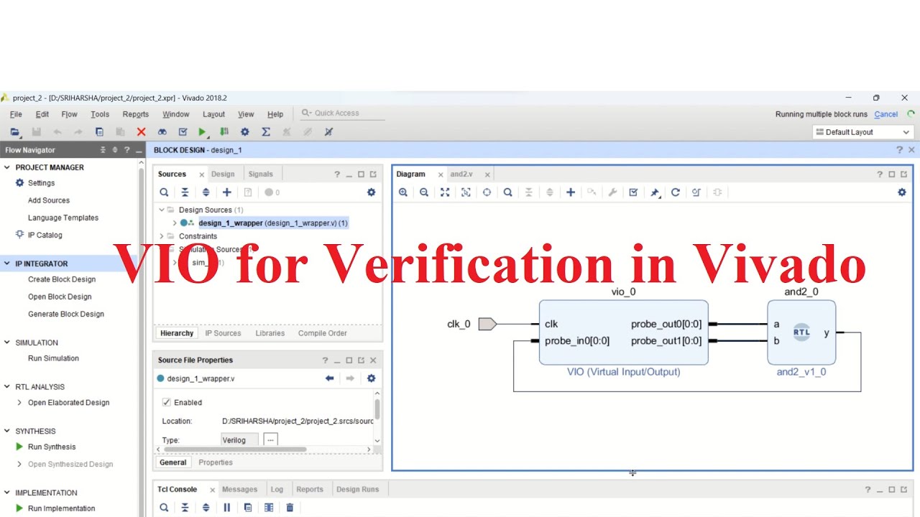The image size is (920, 517).
Task: Expand the Constraints tree node
Action: pyautogui.click(x=162, y=236)
